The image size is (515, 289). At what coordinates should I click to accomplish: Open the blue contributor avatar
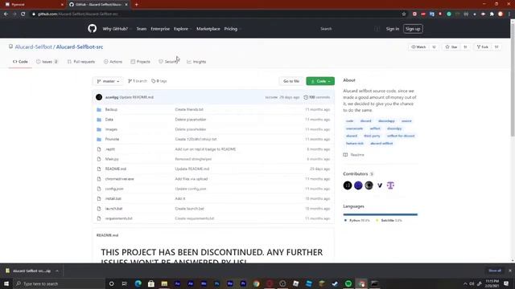click(x=358, y=185)
